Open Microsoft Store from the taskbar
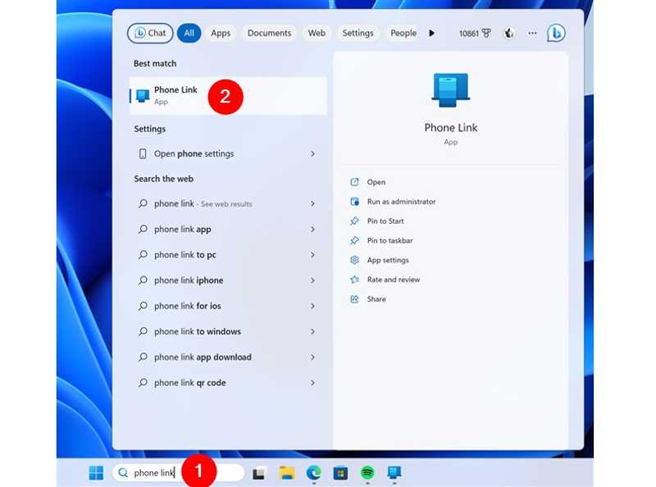 [339, 472]
